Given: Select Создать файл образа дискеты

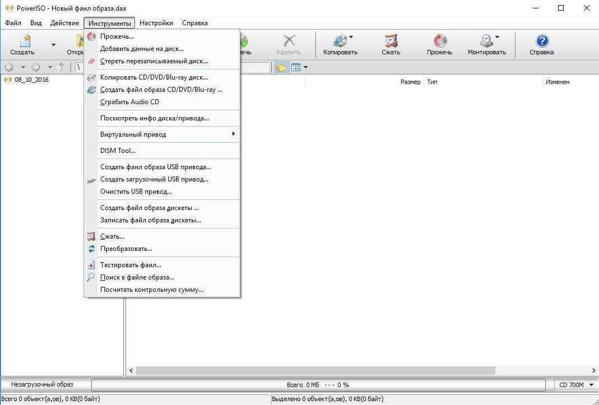Looking at the screenshot, I should coord(162,208).
